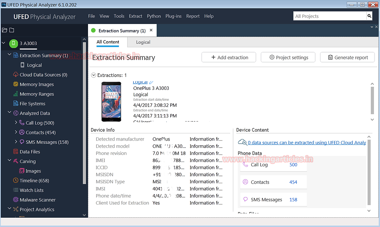Screen dimensions: 380x227
Task: Click the Memory Ranges bar icon
Action: pos(16,94)
